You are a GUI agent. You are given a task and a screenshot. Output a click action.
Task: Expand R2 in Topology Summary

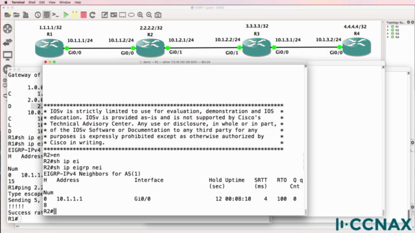(x=388, y=30)
